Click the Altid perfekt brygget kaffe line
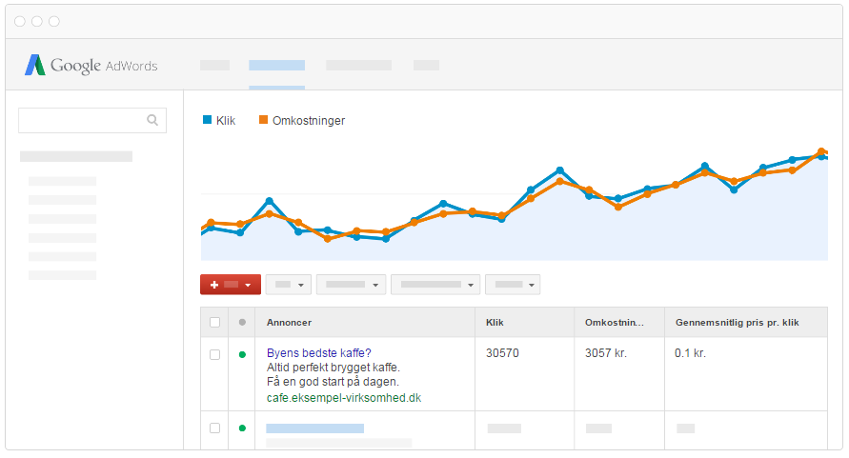This screenshot has height=458, width=849. [333, 368]
